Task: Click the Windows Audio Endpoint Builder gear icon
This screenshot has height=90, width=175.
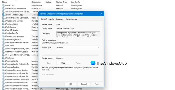Action: [x=3, y=64]
